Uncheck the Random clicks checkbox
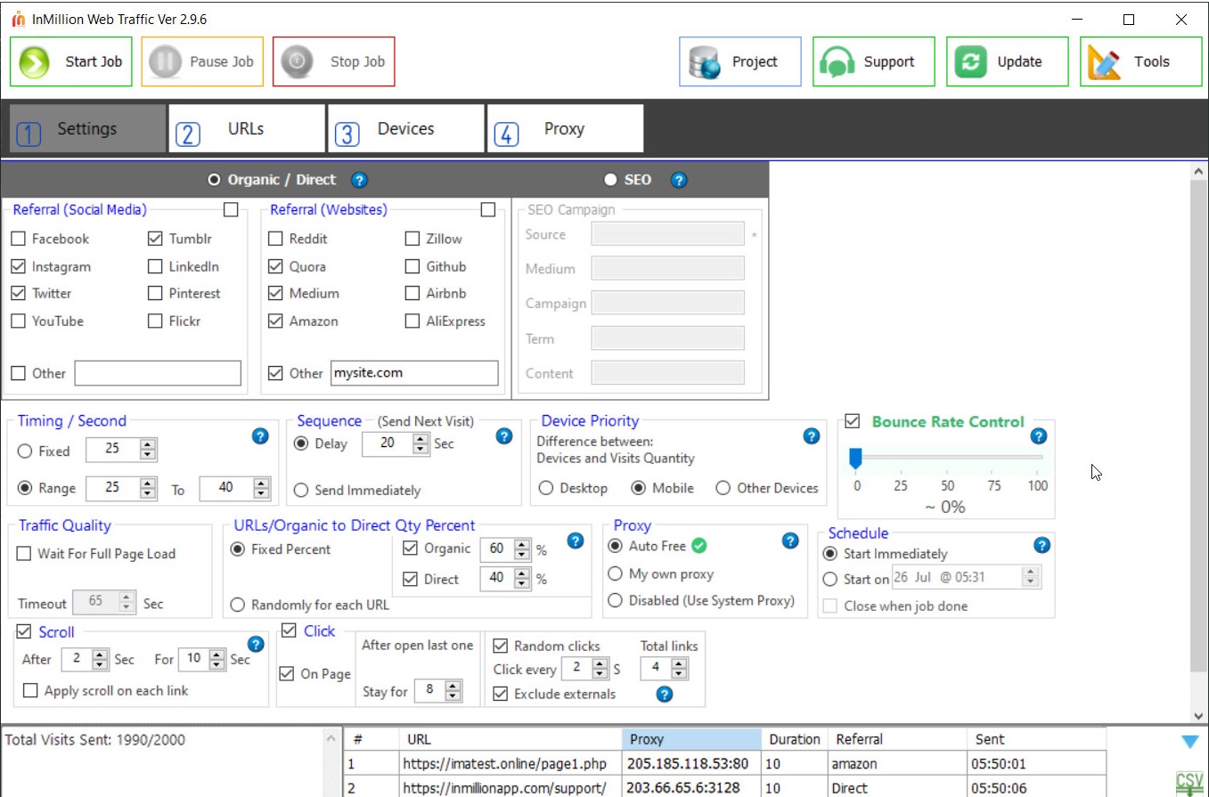 500,646
